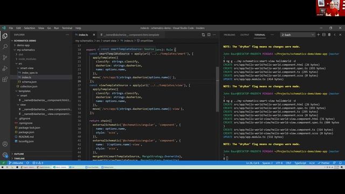Split the editor to the right
The width and height of the screenshot is (345, 194).
coord(209,34)
